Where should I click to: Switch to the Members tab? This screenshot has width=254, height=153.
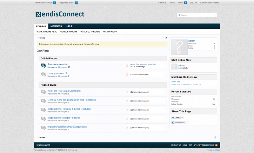[x=56, y=26]
